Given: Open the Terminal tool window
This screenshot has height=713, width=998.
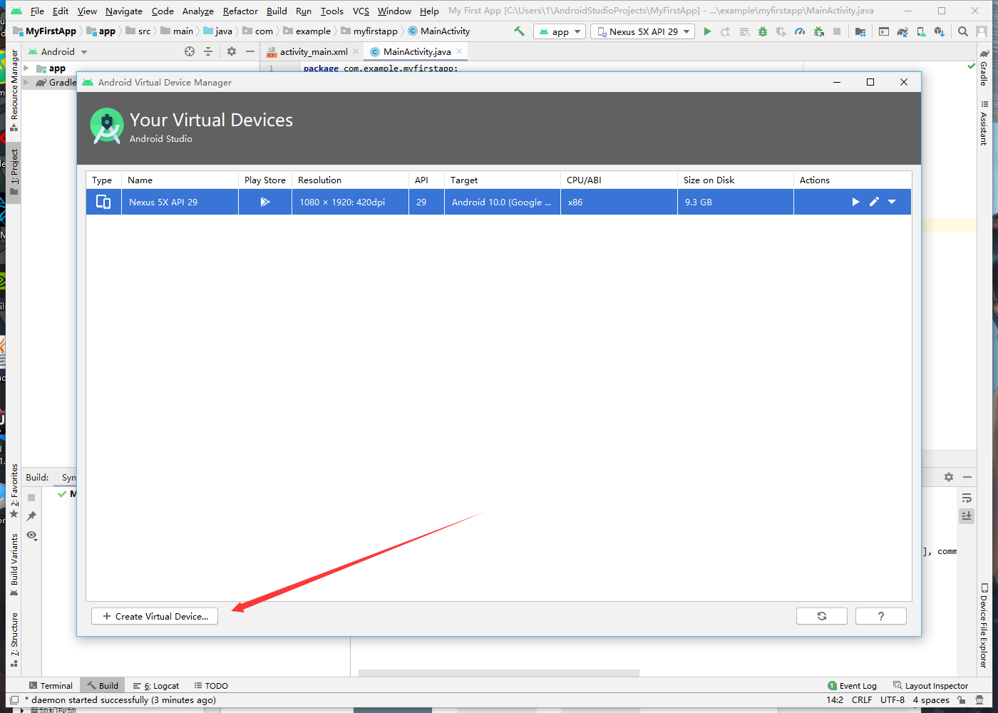Looking at the screenshot, I should pyautogui.click(x=51, y=685).
